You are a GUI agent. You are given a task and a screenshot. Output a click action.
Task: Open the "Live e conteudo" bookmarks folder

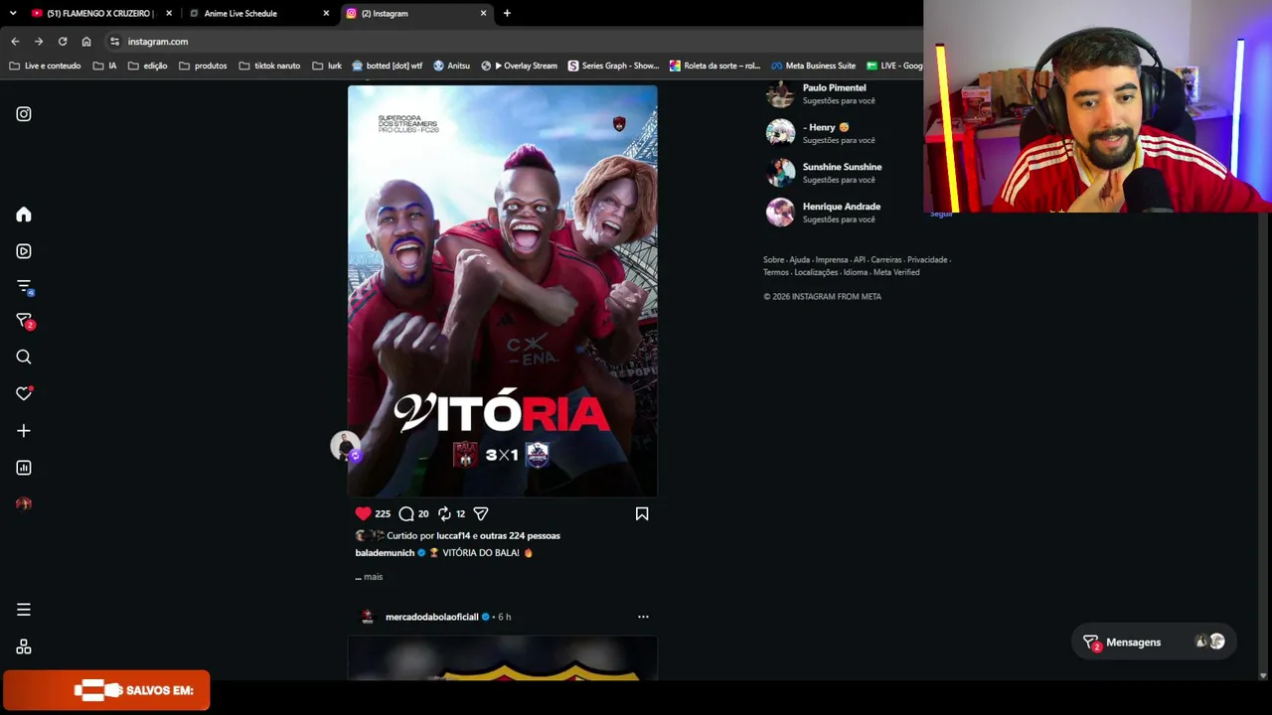tap(44, 66)
